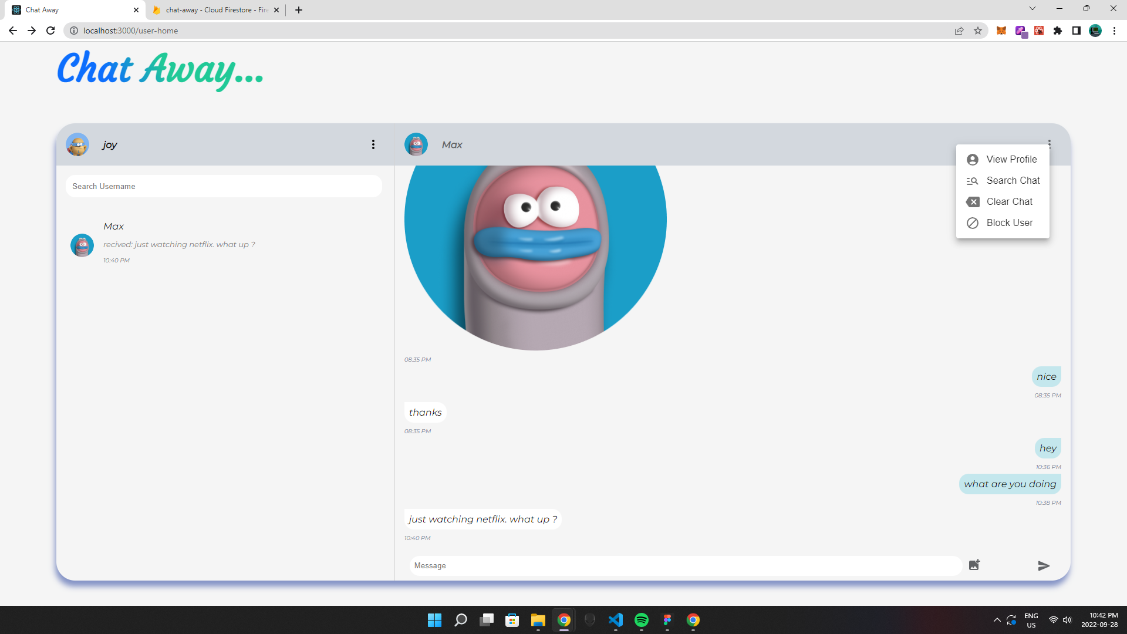Open Windows taskbar search
Screen dimensions: 1127x634
pyautogui.click(x=461, y=620)
